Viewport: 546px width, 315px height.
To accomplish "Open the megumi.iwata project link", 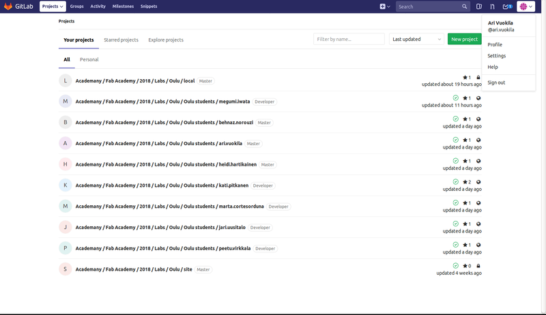I will pyautogui.click(x=162, y=102).
